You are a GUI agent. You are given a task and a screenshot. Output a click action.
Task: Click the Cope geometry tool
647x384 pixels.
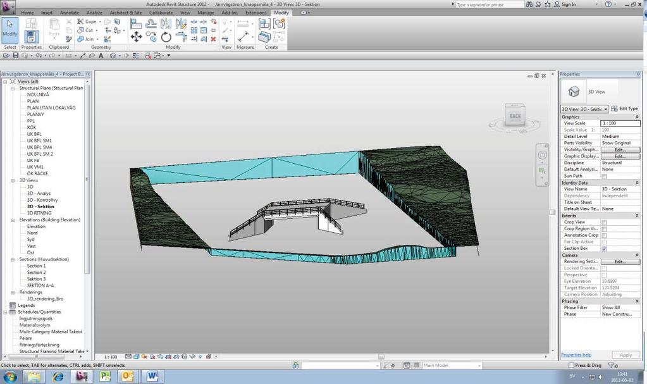(x=87, y=22)
